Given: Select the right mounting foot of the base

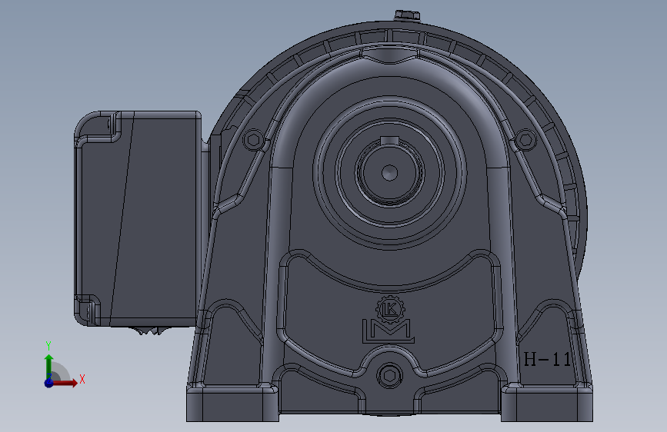Looking at the screenshot, I should point(547,403).
